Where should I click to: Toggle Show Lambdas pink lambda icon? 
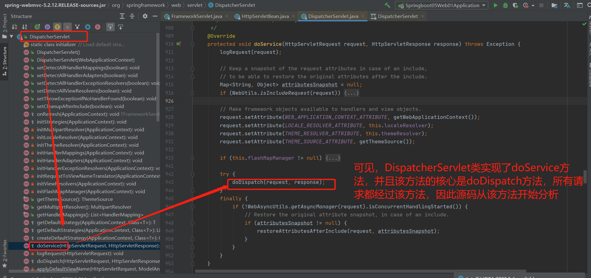(x=98, y=27)
